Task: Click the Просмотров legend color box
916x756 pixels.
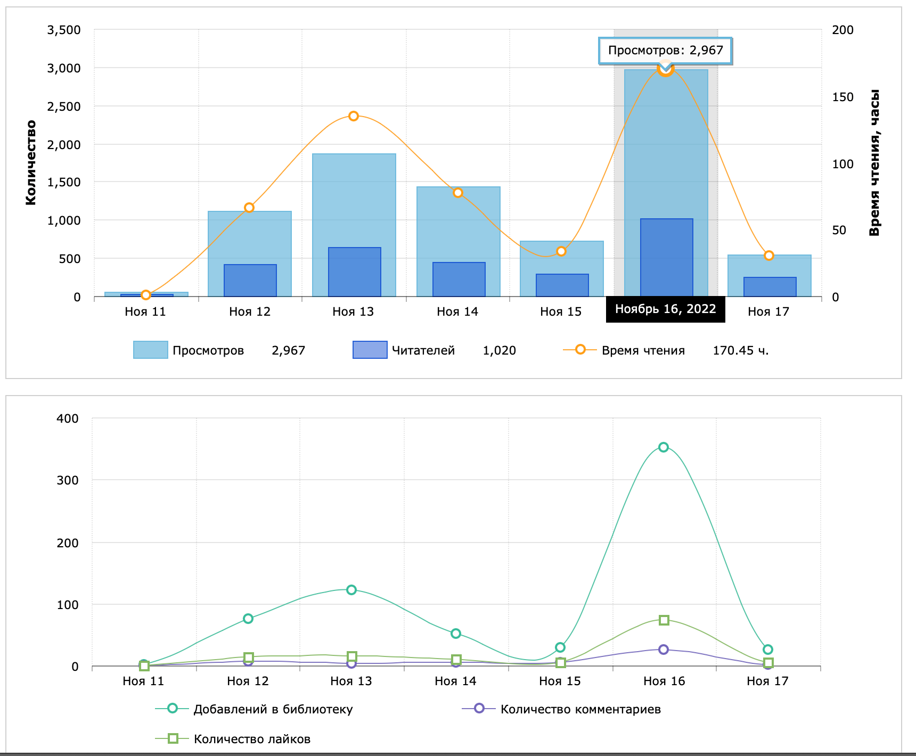Action: 150,350
